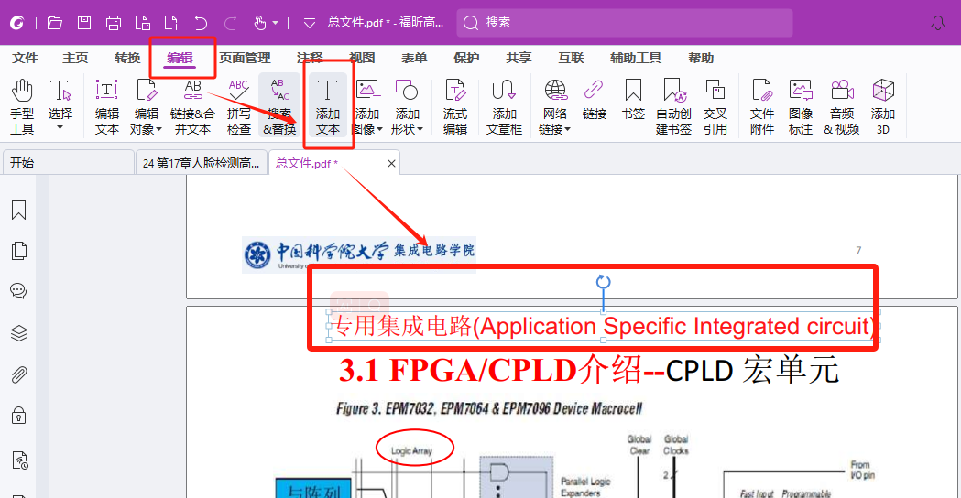Open the security lock panel
This screenshot has width=961, height=498.
point(19,416)
